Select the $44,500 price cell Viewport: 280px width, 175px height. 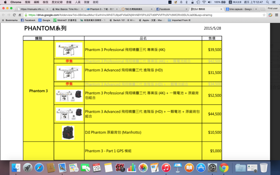click(x=212, y=114)
